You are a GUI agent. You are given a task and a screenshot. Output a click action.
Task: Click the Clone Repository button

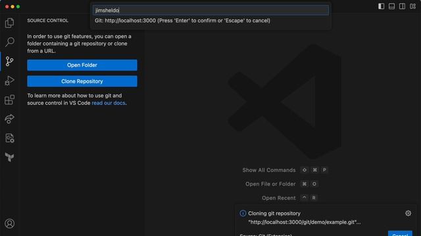(x=82, y=81)
